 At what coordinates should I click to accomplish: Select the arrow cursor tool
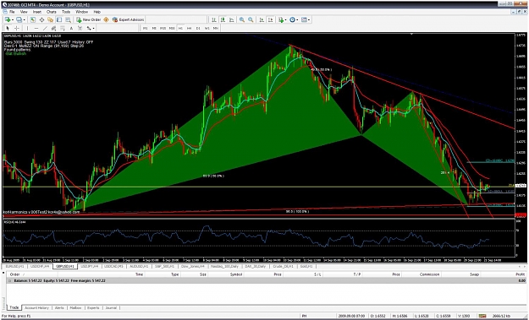pyautogui.click(x=8, y=28)
